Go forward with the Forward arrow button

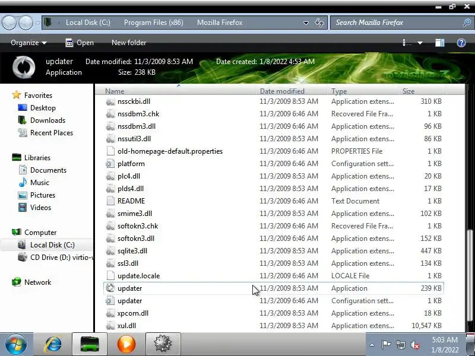(26, 23)
